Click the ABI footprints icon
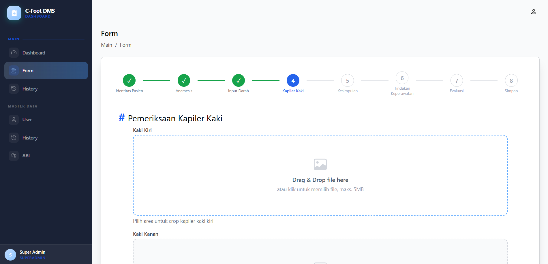 (x=14, y=156)
